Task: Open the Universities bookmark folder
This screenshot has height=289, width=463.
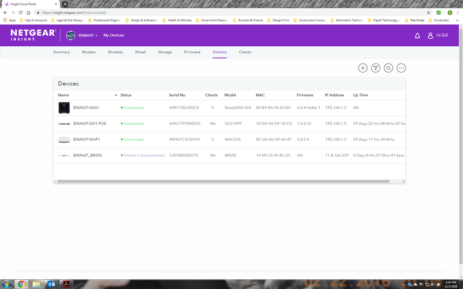Action: (x=438, y=20)
